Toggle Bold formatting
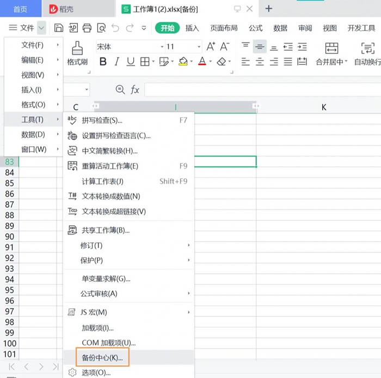 [103, 62]
